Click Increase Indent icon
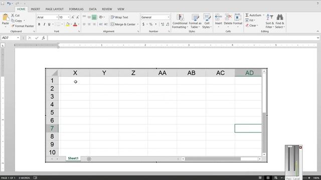 click(106, 24)
